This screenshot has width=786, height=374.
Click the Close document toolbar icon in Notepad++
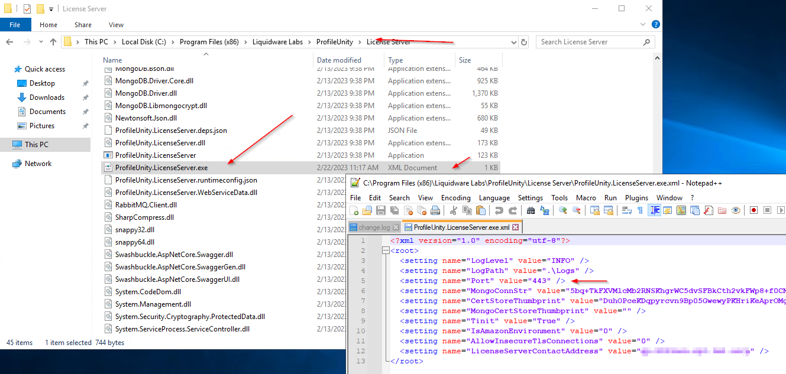coord(409,210)
